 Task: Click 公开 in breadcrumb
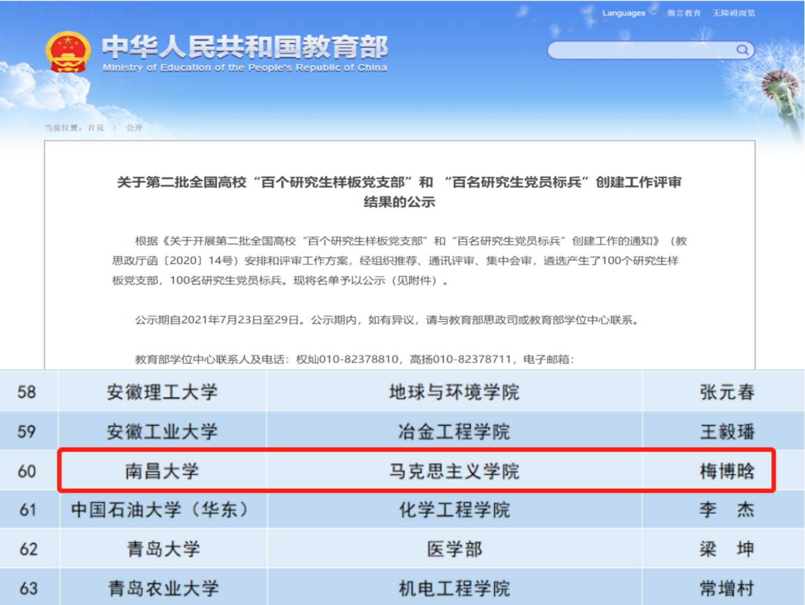[x=134, y=127]
